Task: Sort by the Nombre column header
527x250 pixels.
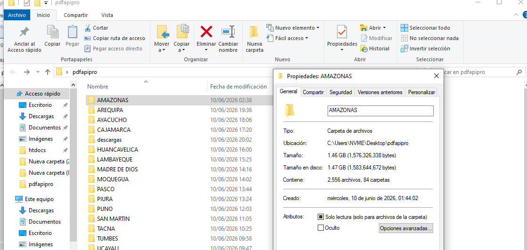Action: click(146, 87)
